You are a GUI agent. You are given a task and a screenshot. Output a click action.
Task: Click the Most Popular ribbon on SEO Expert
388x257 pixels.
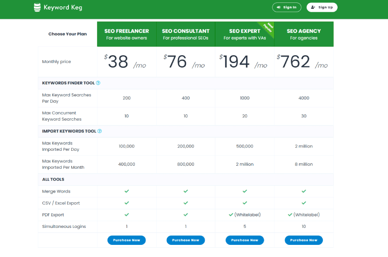[x=269, y=28]
